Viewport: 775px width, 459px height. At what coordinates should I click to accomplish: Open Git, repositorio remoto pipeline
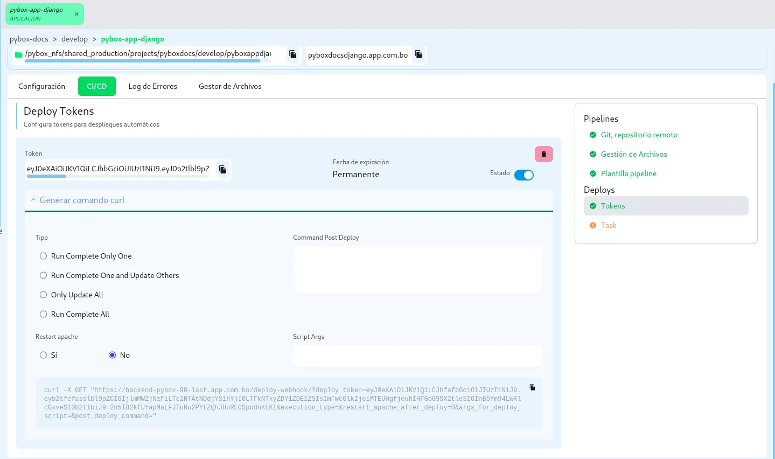(x=639, y=135)
